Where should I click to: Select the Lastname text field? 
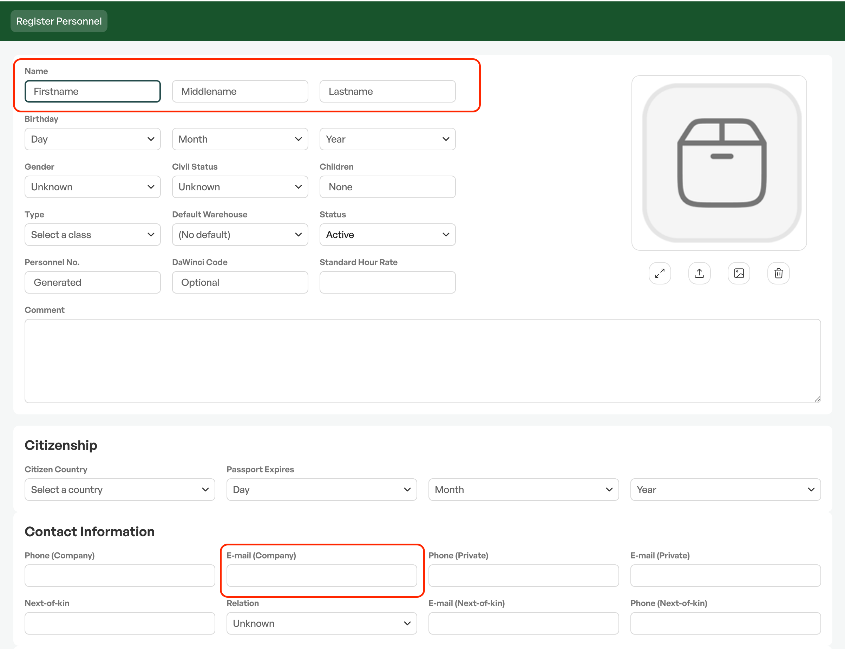(387, 91)
